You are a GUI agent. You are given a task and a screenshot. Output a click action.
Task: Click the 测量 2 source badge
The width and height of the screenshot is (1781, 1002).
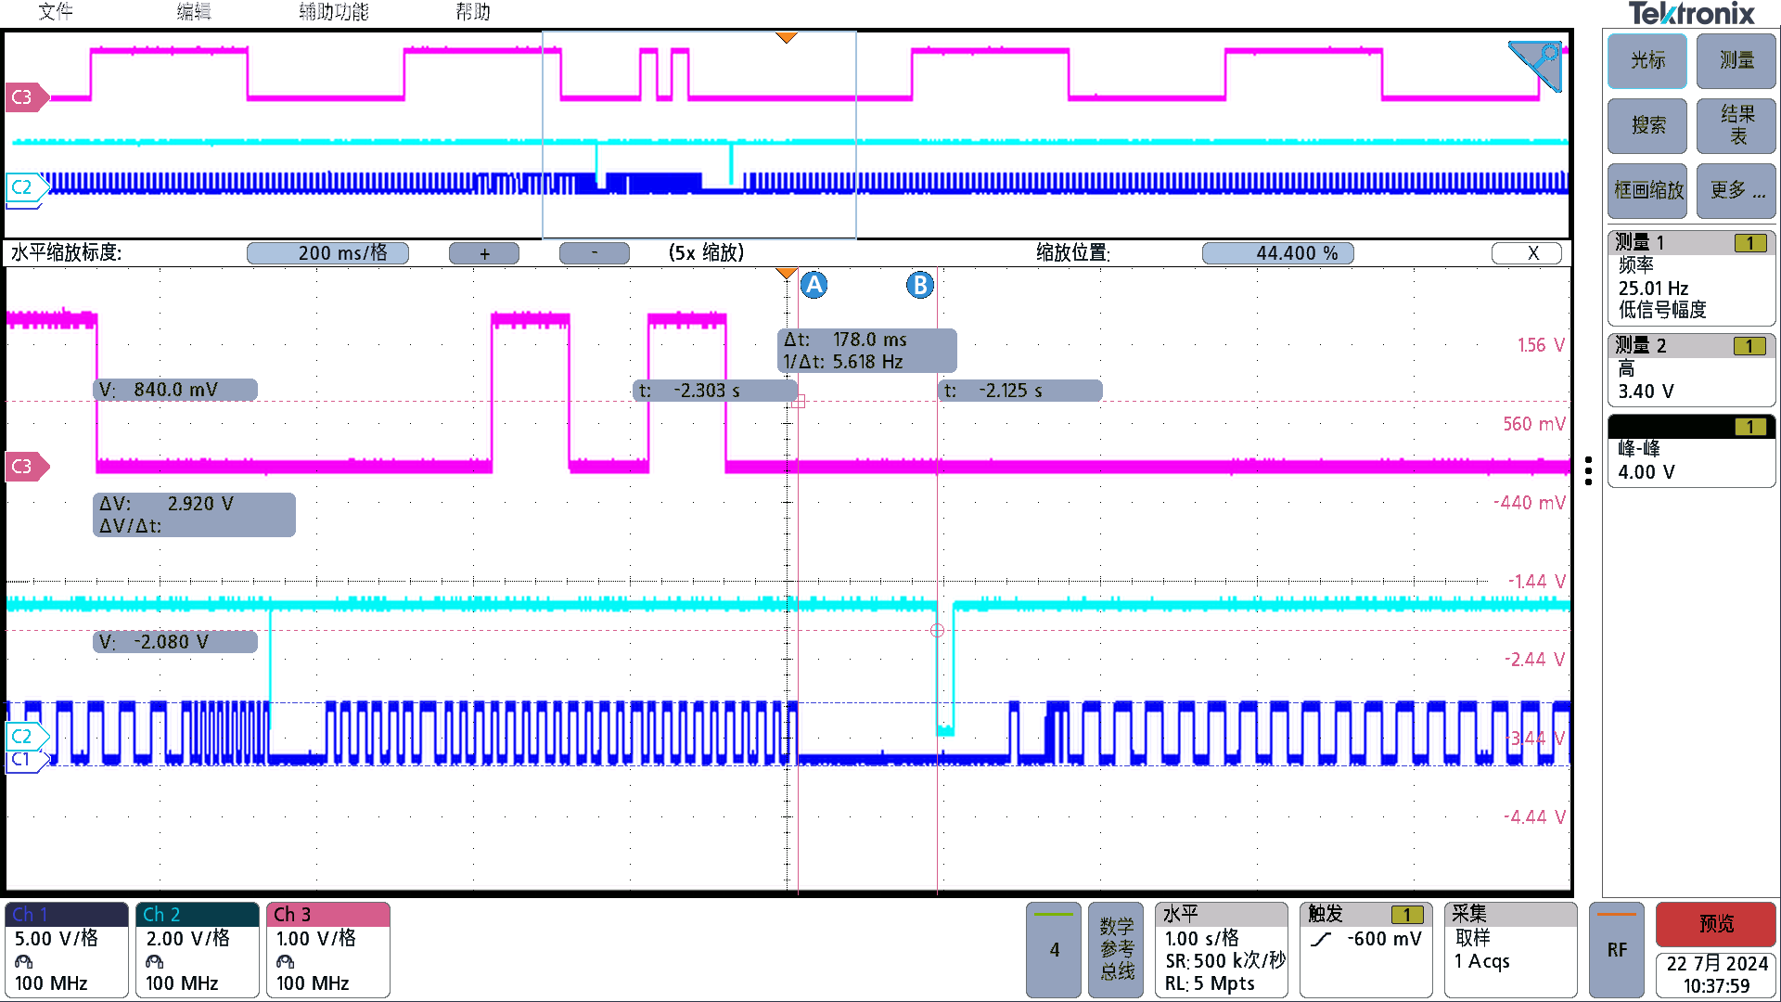[1750, 346]
